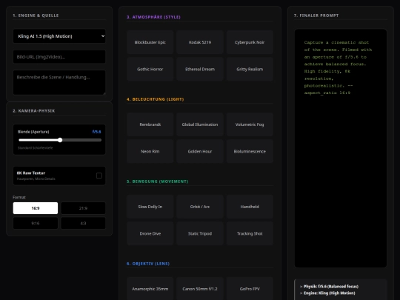Select the 4:3 format option
The width and height of the screenshot is (400, 300).
tap(83, 223)
